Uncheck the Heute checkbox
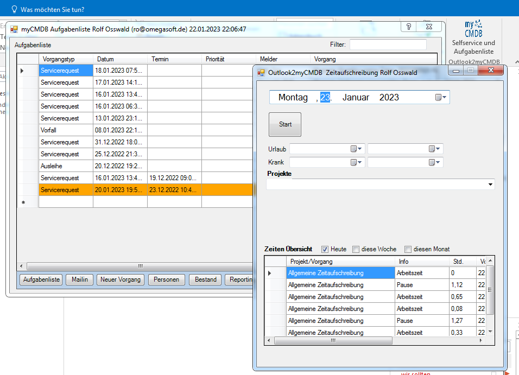This screenshot has width=519, height=375. [x=325, y=249]
